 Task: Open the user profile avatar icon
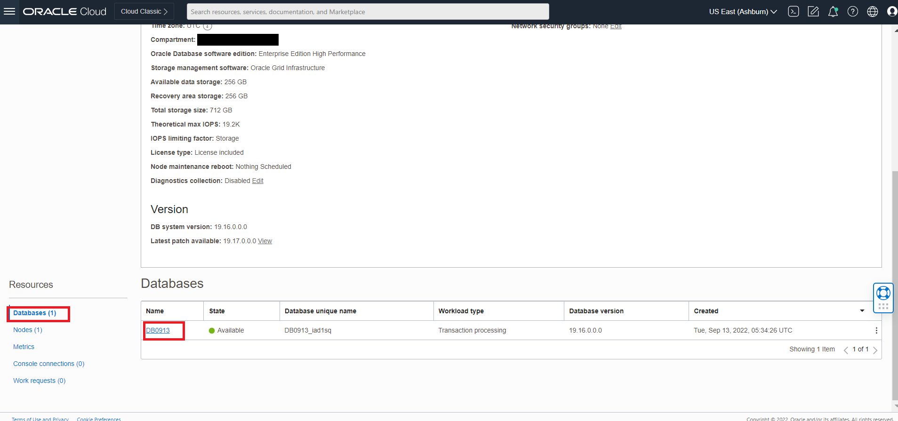tap(892, 11)
